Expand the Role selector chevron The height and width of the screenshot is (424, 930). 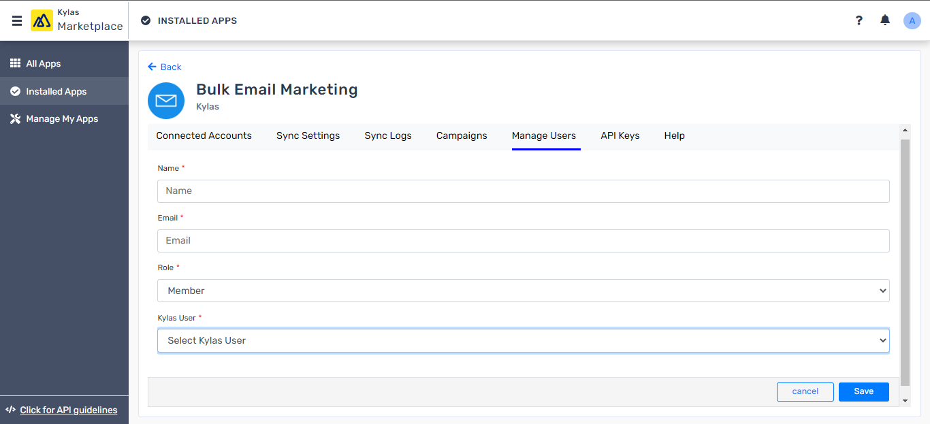click(x=883, y=291)
